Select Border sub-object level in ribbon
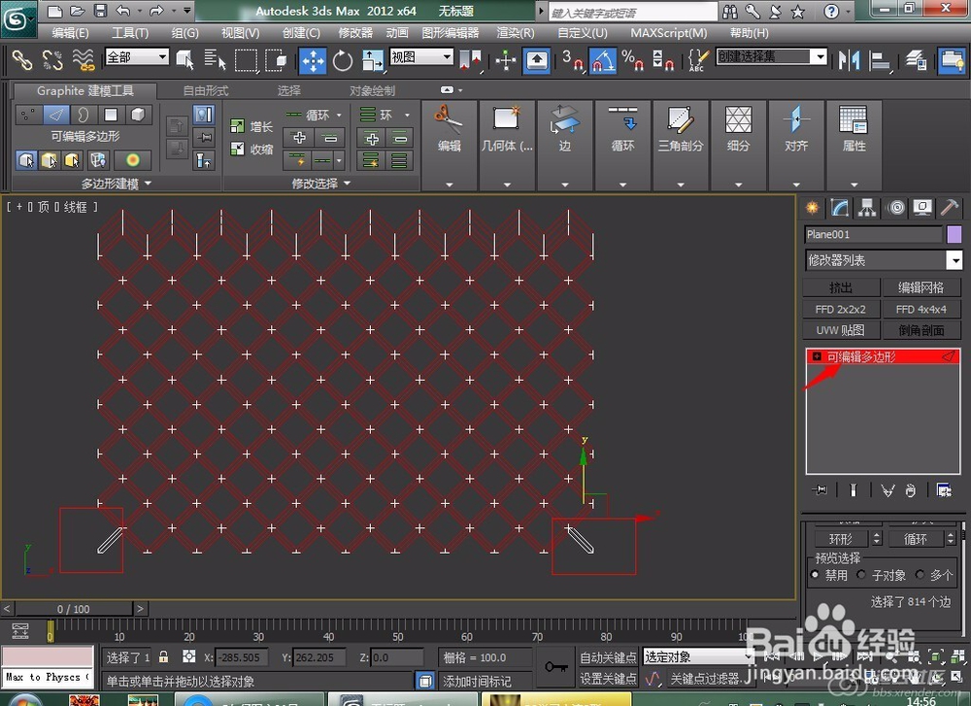 [x=83, y=115]
